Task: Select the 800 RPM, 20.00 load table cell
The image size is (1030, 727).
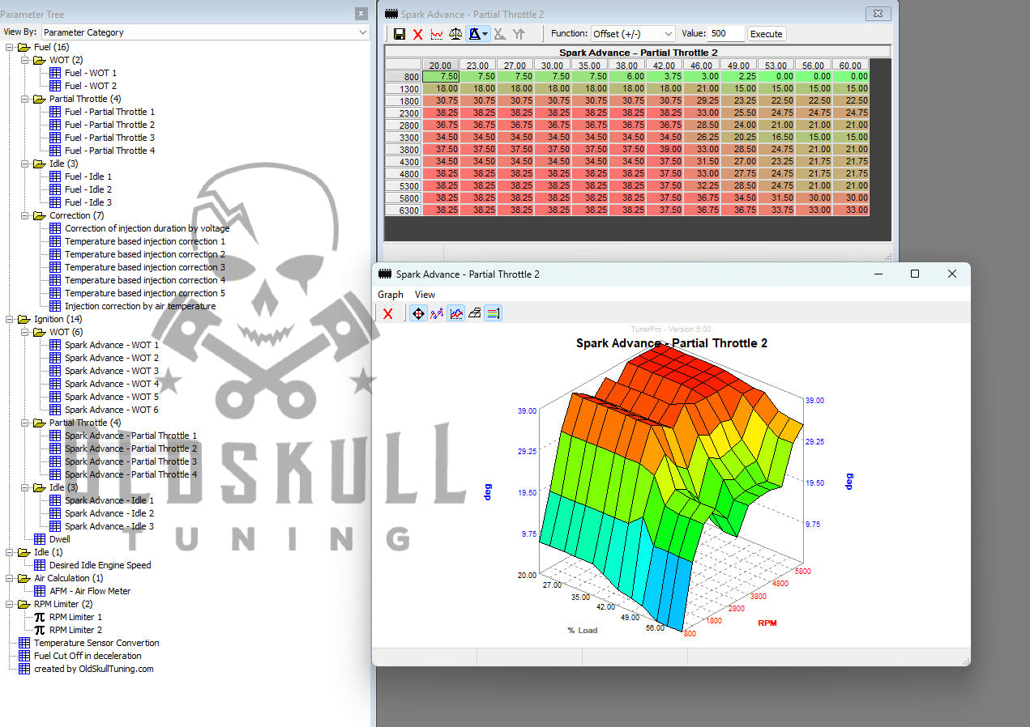Action: [440, 76]
